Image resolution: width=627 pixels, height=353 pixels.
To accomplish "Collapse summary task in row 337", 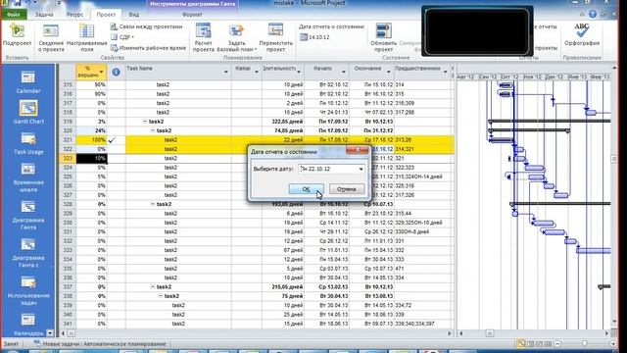I will [153, 287].
